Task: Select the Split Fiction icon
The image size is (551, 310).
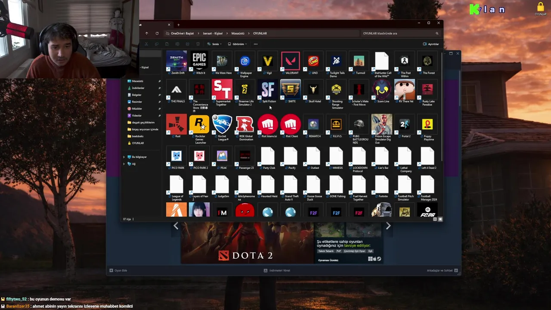Action: [268, 91]
